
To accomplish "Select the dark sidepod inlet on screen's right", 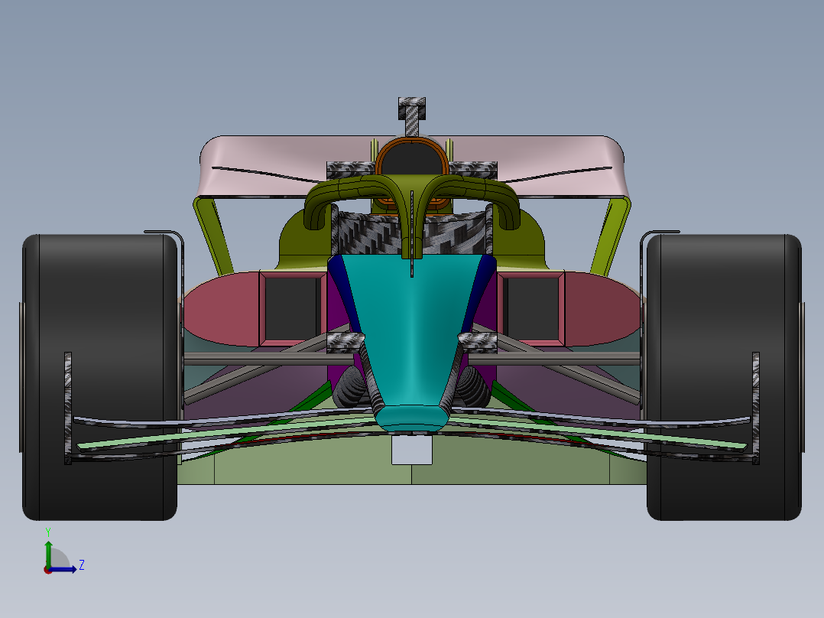I will tap(531, 309).
